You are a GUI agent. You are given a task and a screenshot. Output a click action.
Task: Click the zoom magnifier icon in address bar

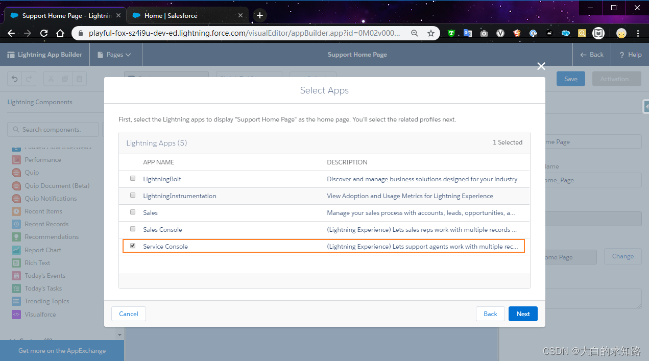415,33
